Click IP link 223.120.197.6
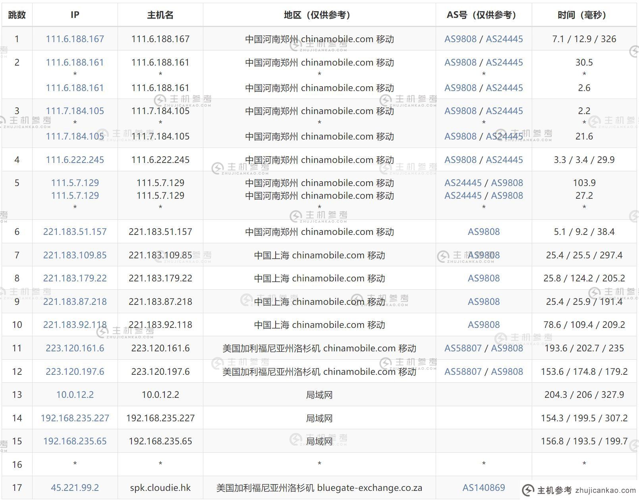The image size is (639, 500). pos(75,372)
